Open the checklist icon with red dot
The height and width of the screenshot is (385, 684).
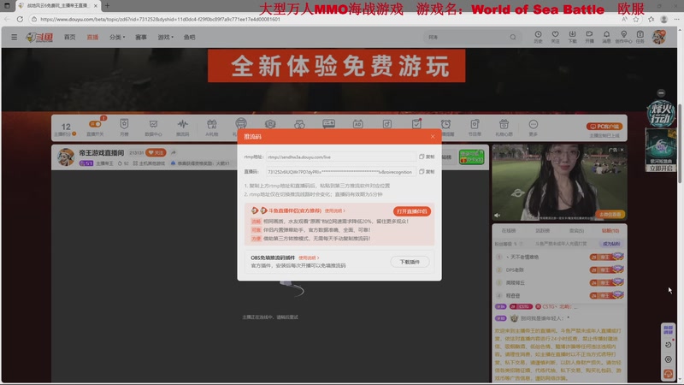coord(416,124)
